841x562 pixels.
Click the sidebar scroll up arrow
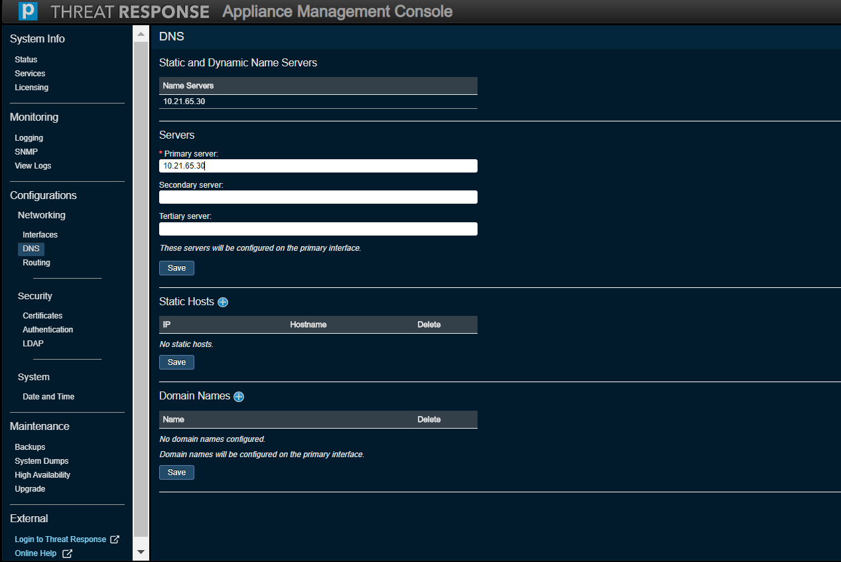pyautogui.click(x=141, y=34)
